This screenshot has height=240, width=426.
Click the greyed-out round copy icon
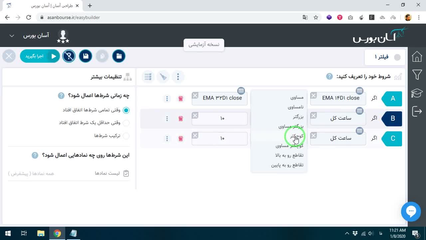coord(102,56)
